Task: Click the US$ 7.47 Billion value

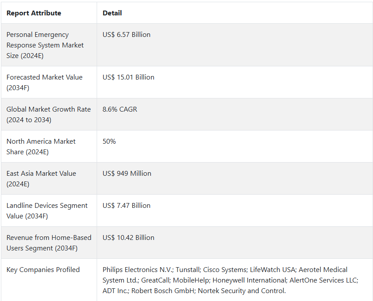Action: [127, 206]
